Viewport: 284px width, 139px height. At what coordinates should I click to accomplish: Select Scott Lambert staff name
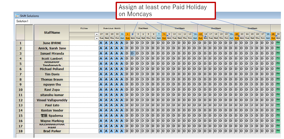52,58
